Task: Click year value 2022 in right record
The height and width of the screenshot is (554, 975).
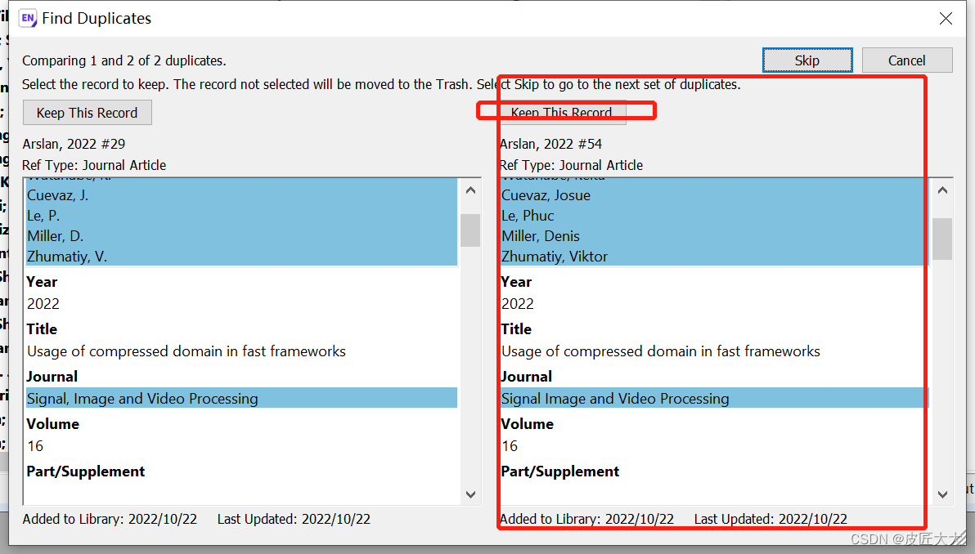Action: coord(518,304)
